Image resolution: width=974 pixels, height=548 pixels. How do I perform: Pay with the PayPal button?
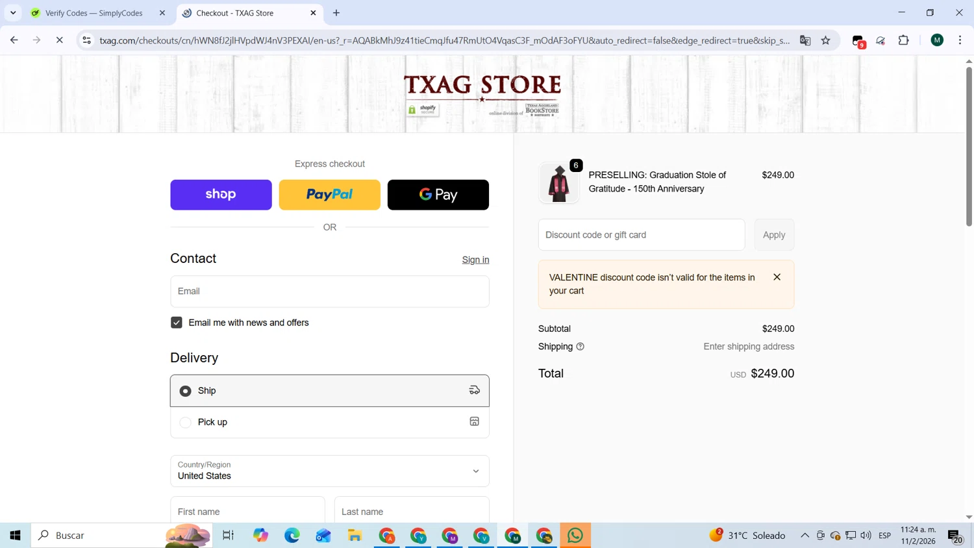point(330,195)
